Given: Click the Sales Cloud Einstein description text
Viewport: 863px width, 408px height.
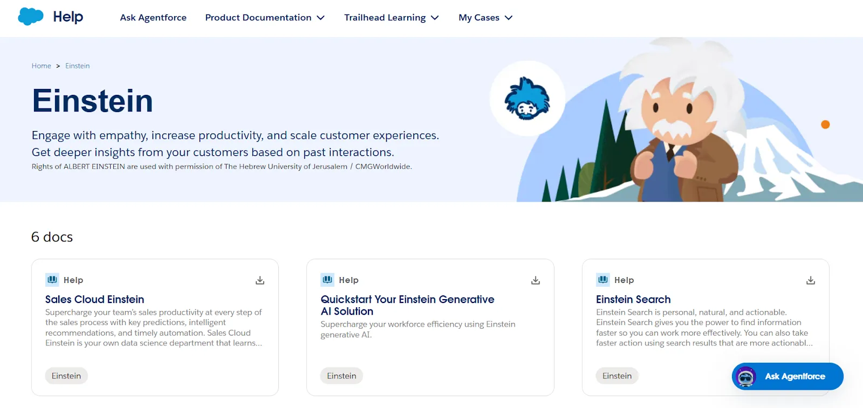Looking at the screenshot, I should 154,328.
